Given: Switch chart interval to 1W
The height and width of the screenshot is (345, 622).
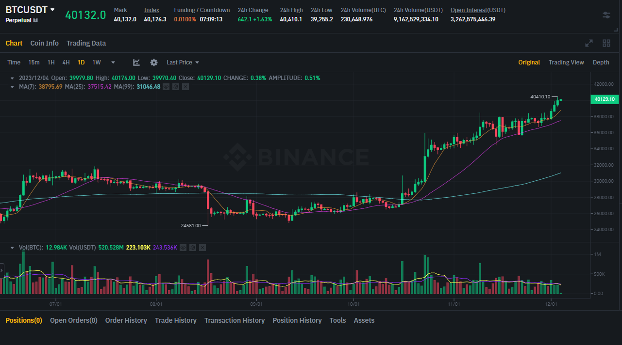Looking at the screenshot, I should 97,63.
